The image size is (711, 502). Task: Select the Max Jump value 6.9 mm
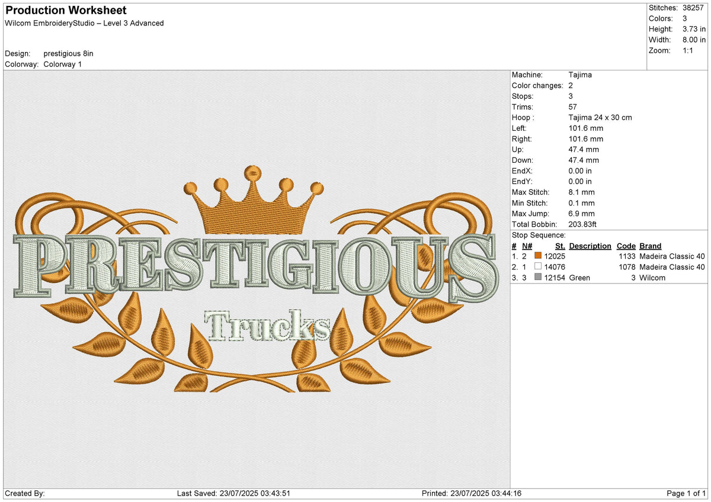point(581,213)
